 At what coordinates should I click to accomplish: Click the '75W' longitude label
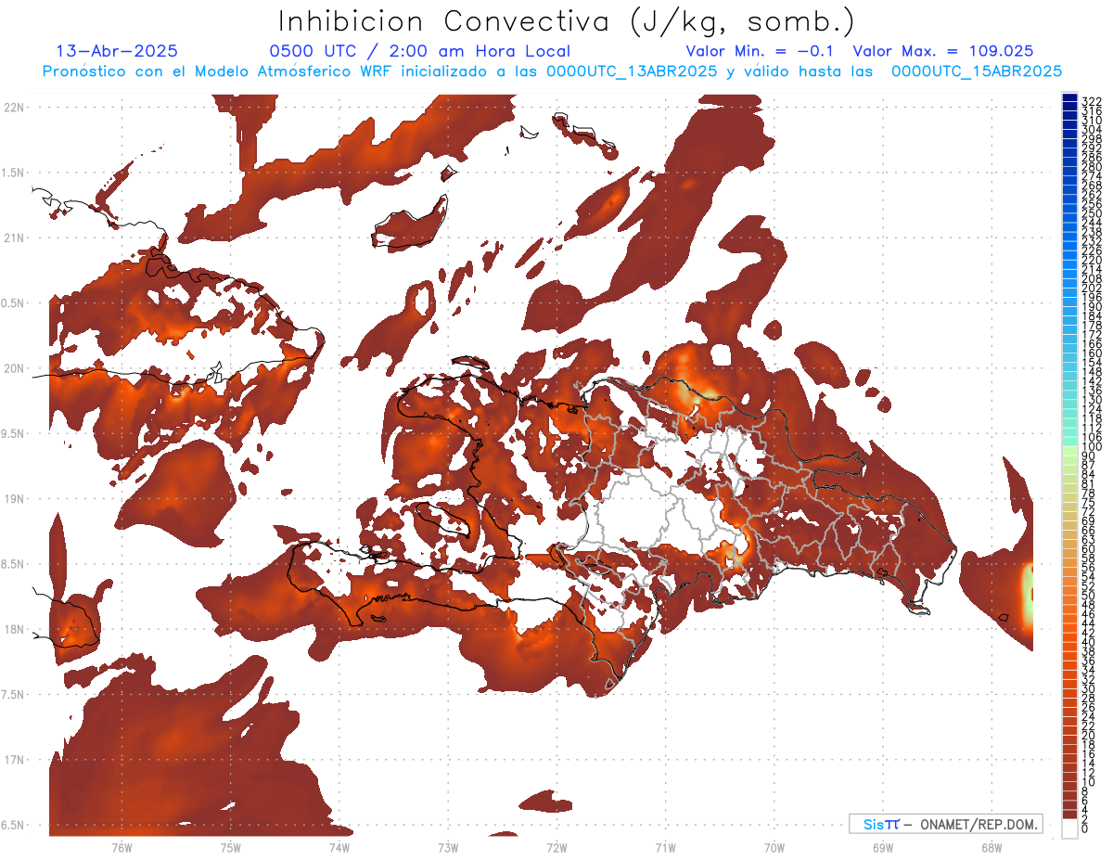(x=230, y=847)
